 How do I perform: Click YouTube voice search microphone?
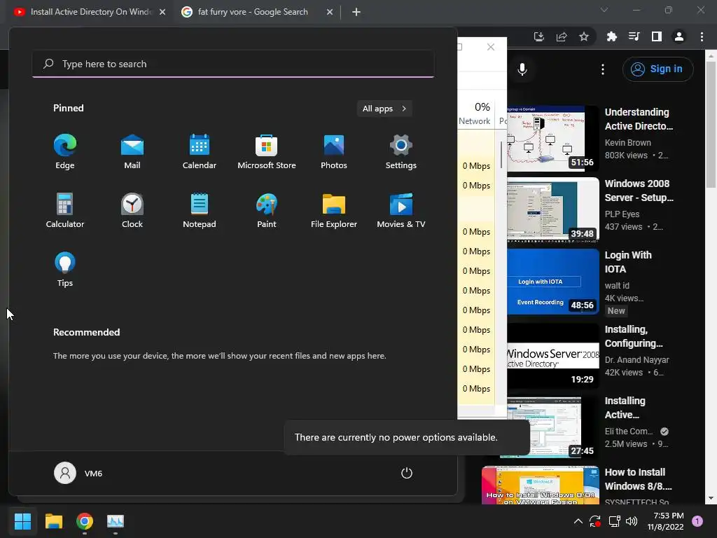[522, 69]
